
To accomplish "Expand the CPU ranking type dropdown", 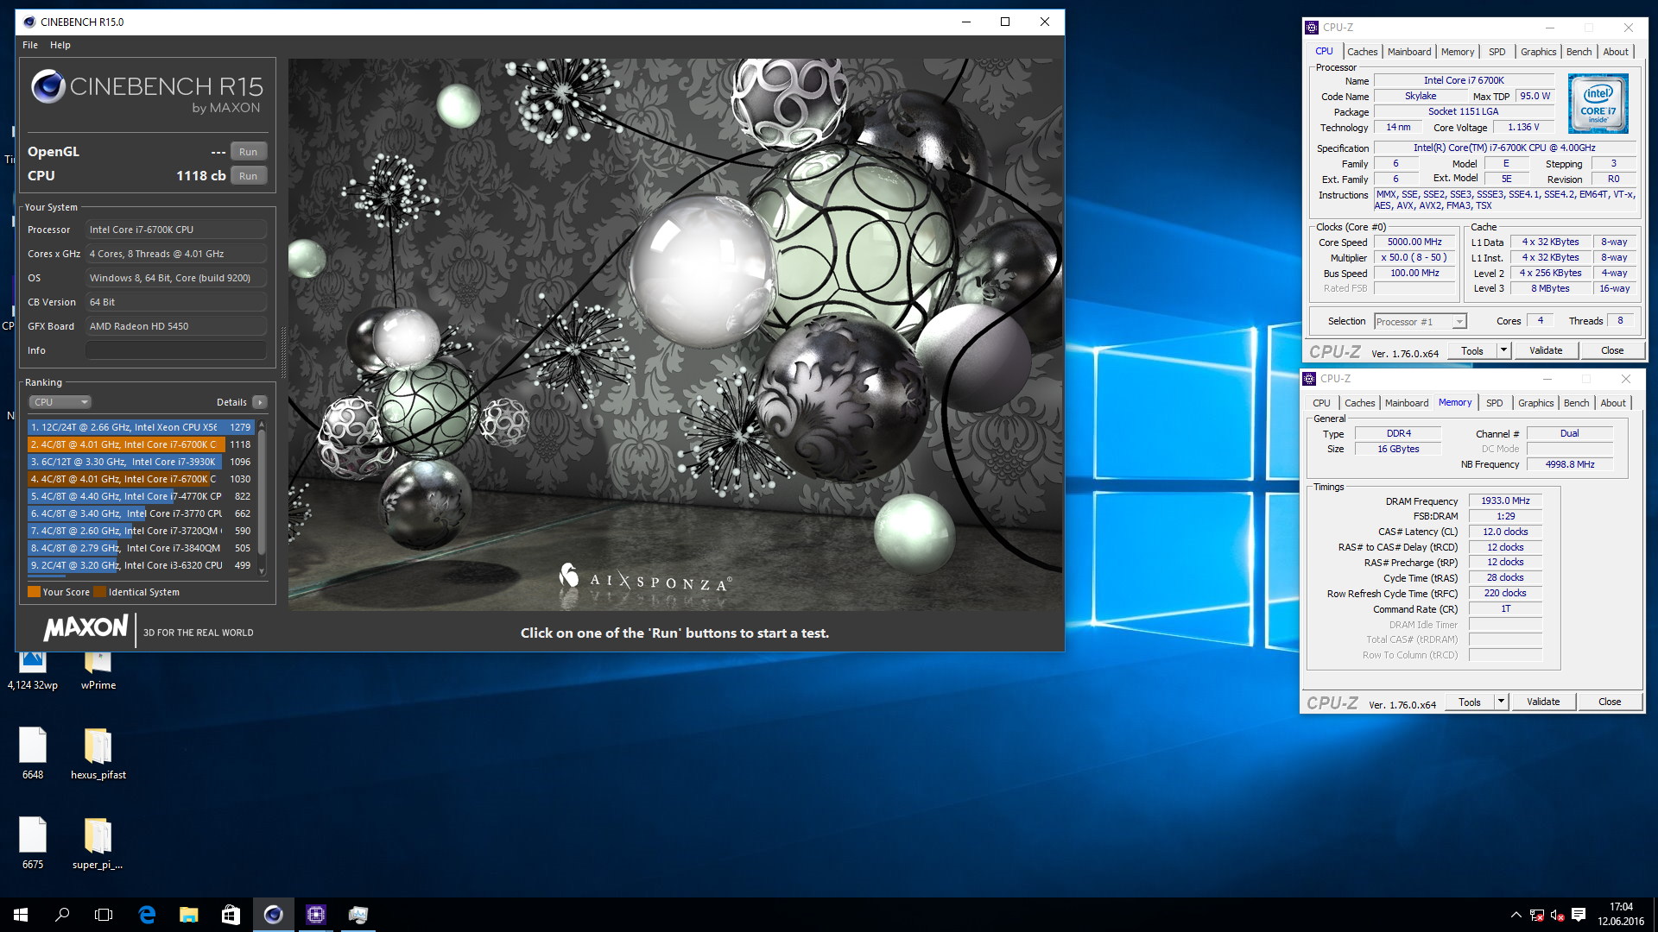I will [60, 402].
